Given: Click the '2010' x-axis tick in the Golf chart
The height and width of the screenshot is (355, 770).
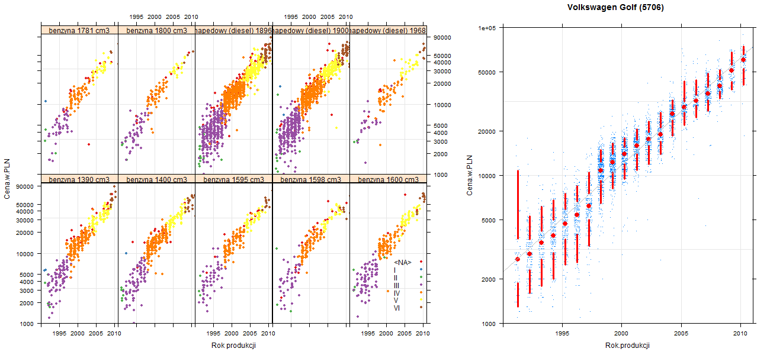Looking at the screenshot, I should [x=740, y=334].
